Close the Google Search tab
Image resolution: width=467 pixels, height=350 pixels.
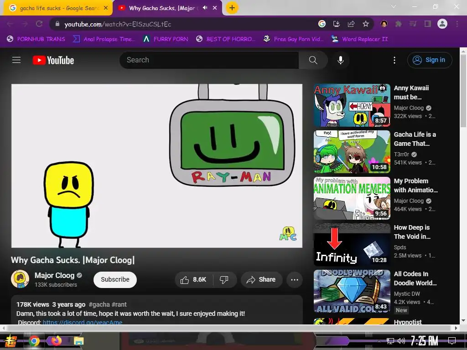pos(106,8)
